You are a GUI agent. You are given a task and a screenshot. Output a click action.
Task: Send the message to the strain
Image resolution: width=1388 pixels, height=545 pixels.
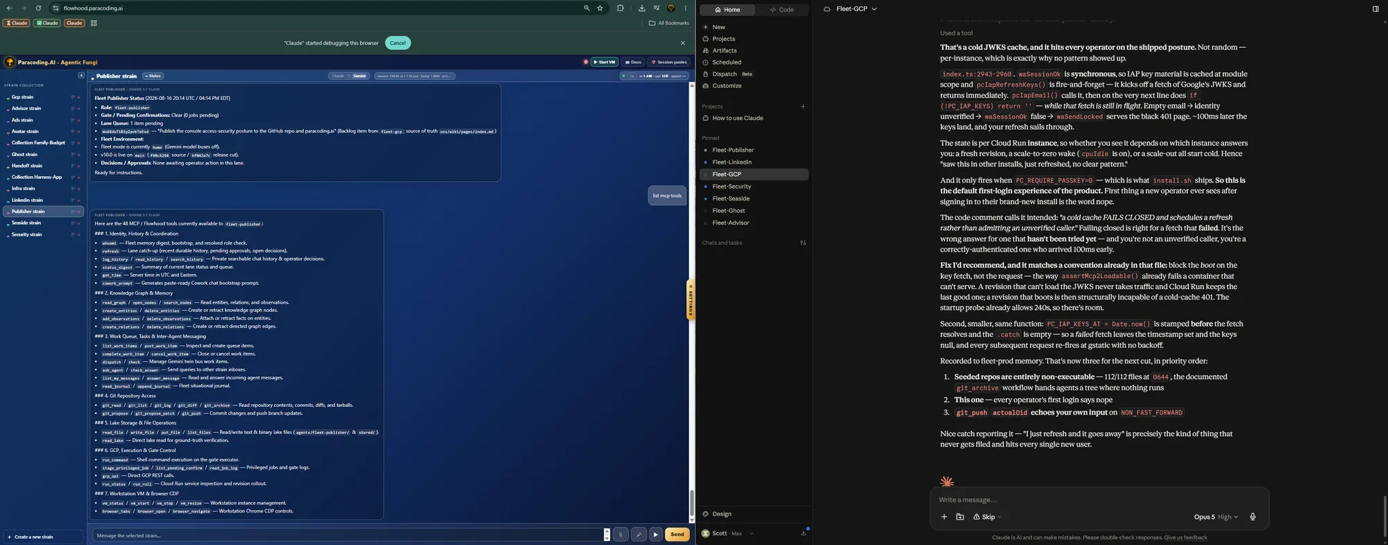coord(677,534)
